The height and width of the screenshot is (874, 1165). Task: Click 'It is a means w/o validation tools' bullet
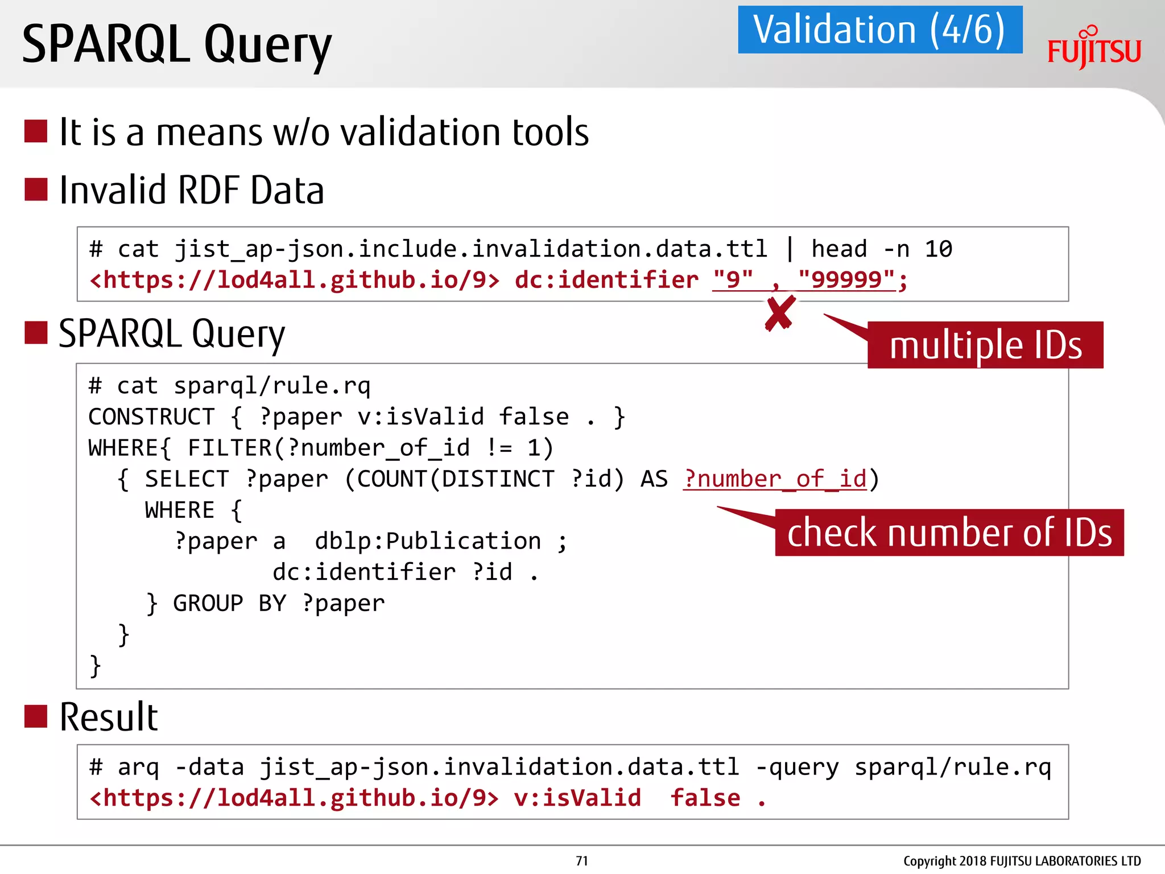coord(324,131)
